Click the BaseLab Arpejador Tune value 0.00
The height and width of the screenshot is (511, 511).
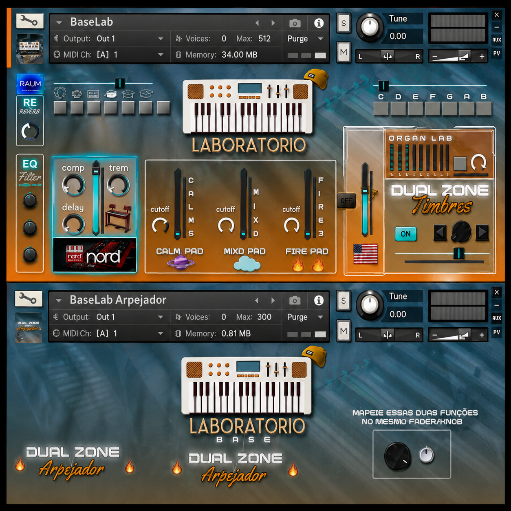[x=398, y=314]
